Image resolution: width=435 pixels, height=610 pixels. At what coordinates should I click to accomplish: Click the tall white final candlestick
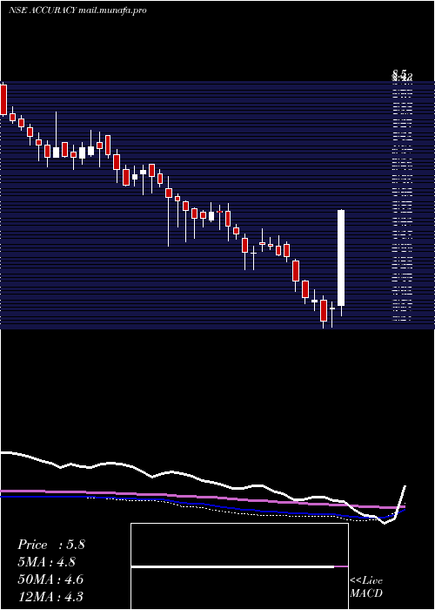pyautogui.click(x=341, y=258)
